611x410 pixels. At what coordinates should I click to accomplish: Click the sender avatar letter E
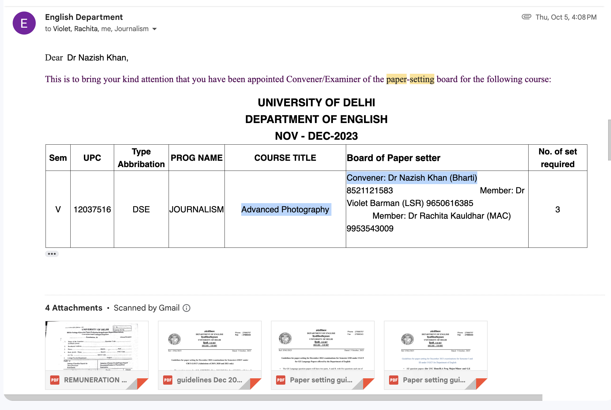click(x=24, y=23)
